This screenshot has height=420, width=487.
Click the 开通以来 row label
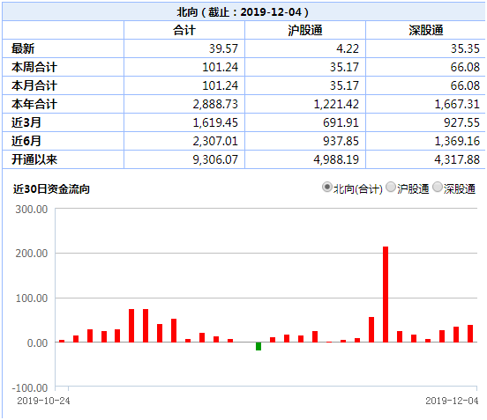pos(34,159)
